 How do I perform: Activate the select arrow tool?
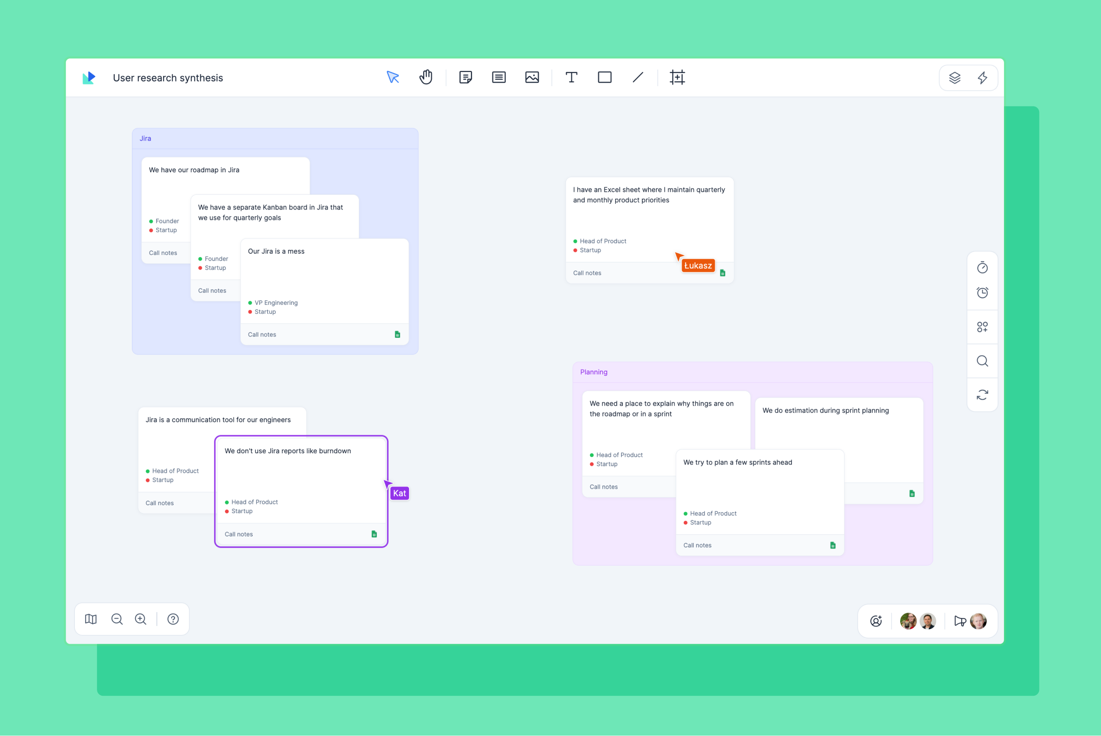pos(393,77)
